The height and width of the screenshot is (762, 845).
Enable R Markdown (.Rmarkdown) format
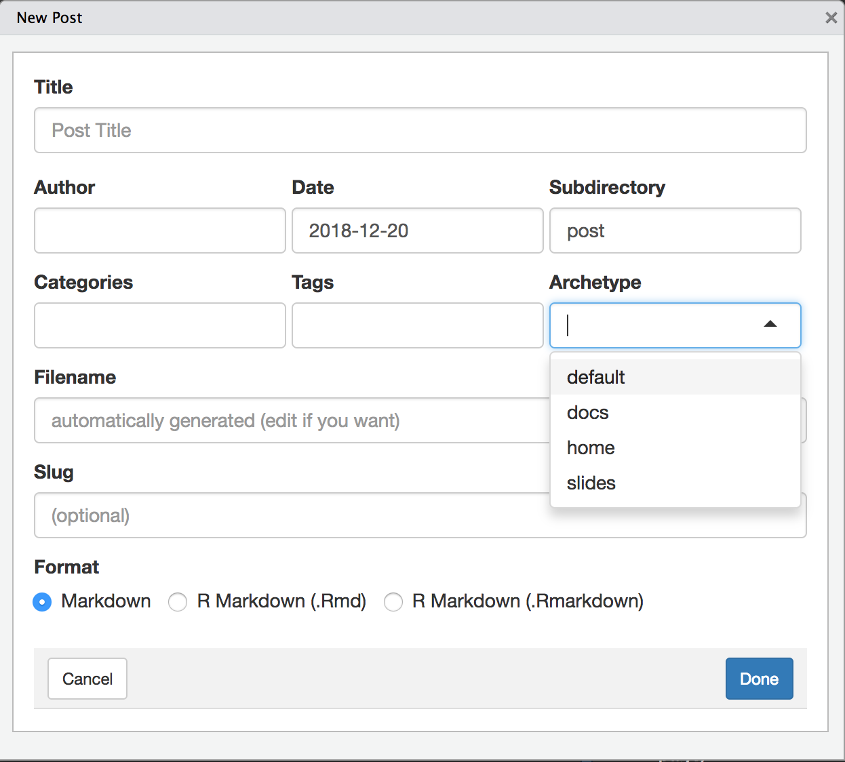[x=393, y=601]
